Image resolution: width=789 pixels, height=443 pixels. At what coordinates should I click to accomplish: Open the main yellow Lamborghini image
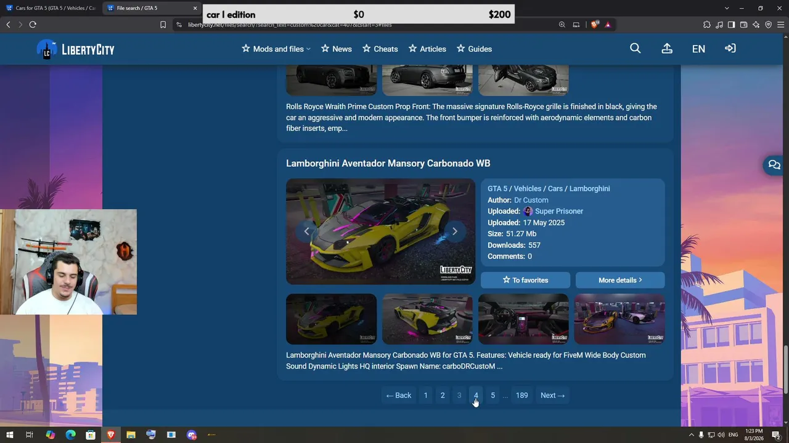[380, 231]
